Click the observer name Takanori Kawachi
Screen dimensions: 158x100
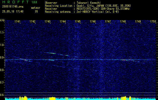pyautogui.click(x=89, y=3)
